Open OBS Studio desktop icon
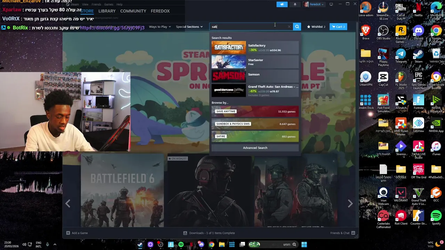 coord(383,33)
